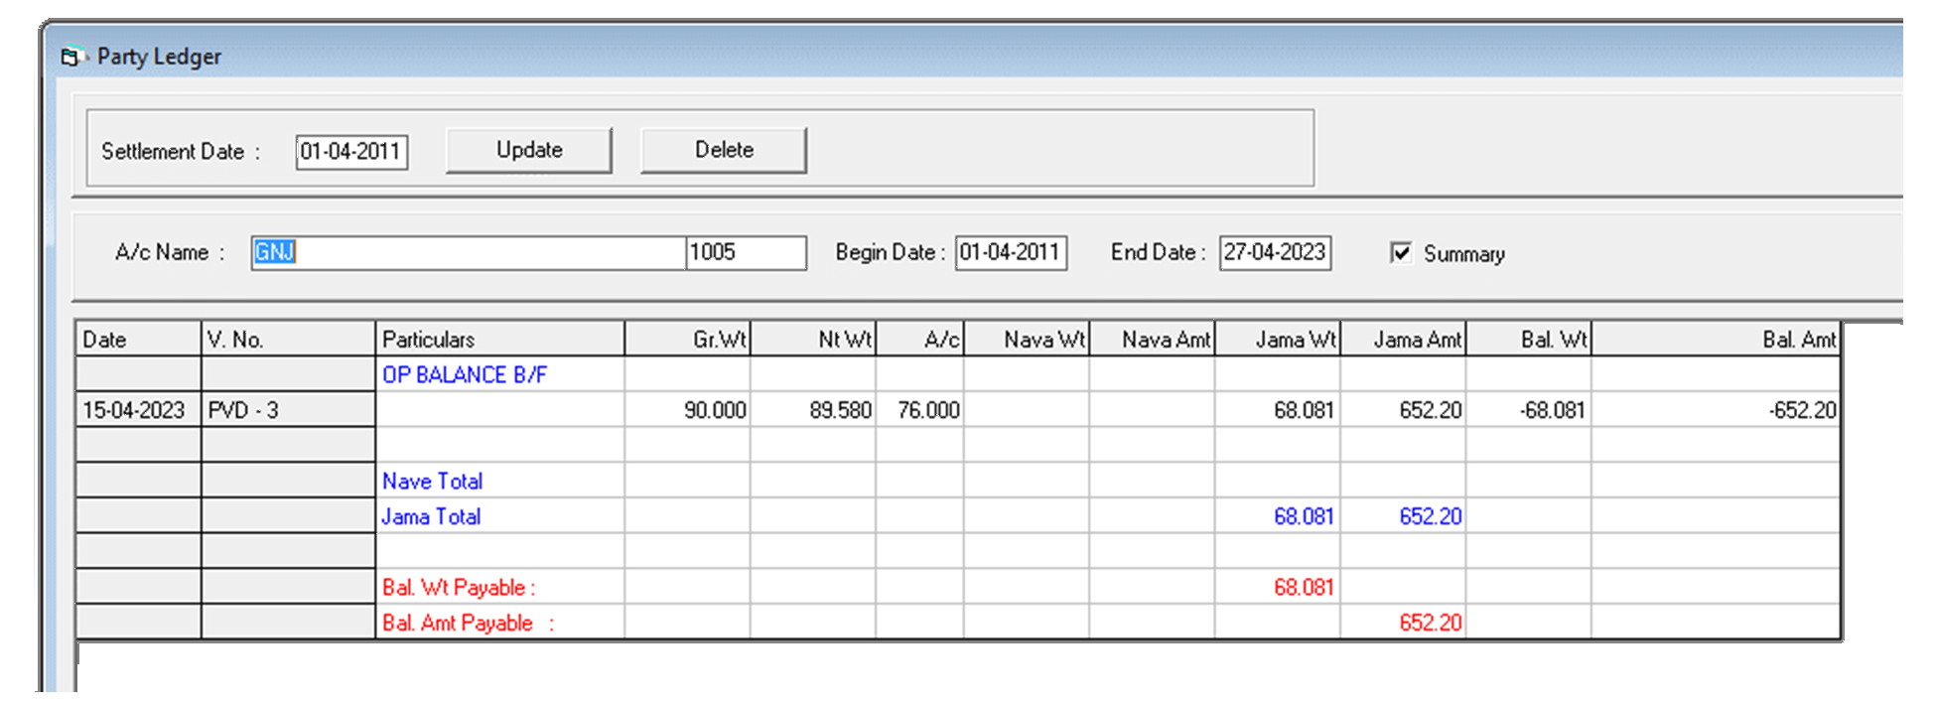Screen dimensions: 1936x704
Task: Click the Nava Wt column header
Action: coord(1027,340)
